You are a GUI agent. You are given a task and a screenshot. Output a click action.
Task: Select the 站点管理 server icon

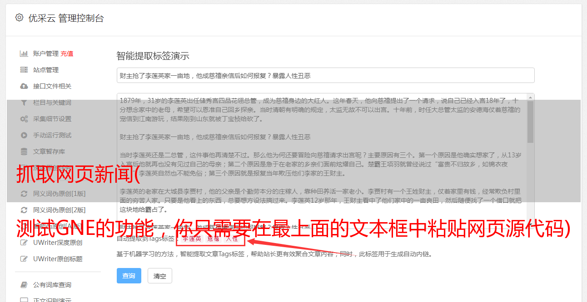[24, 70]
